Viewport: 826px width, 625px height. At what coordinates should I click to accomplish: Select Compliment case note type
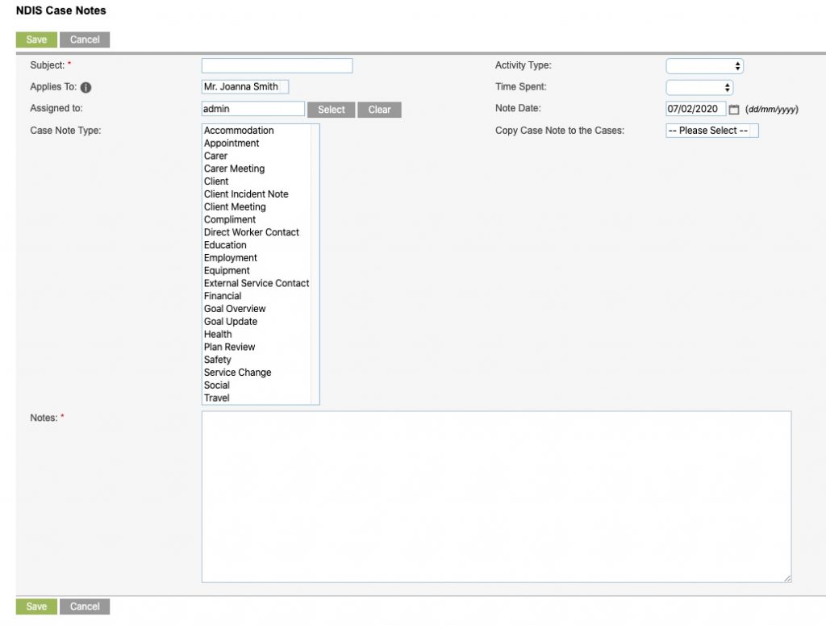tap(257, 219)
